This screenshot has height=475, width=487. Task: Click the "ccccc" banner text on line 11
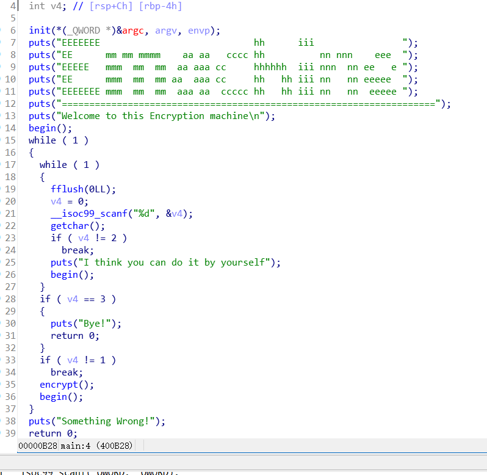click(x=234, y=92)
